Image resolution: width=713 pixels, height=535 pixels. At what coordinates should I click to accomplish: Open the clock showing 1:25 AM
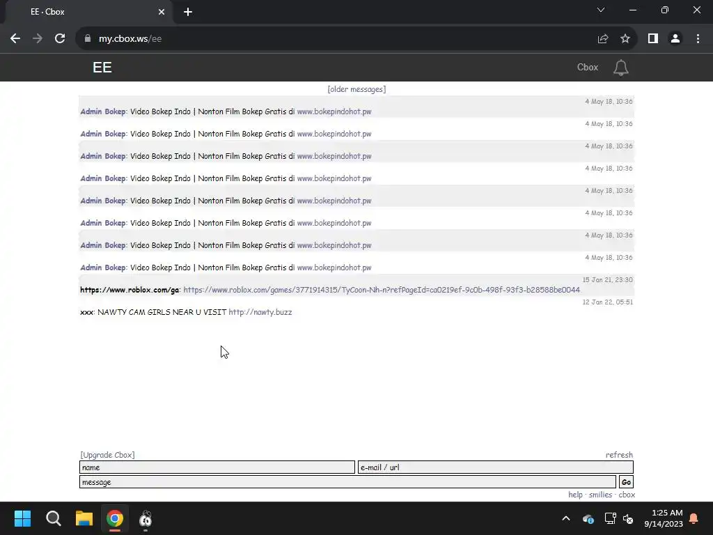coord(664,518)
